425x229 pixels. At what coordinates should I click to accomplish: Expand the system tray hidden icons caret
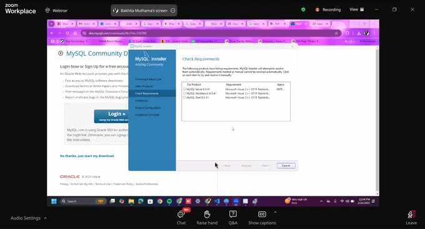pyautogui.click(x=321, y=201)
